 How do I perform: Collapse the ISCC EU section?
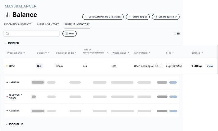5,43
